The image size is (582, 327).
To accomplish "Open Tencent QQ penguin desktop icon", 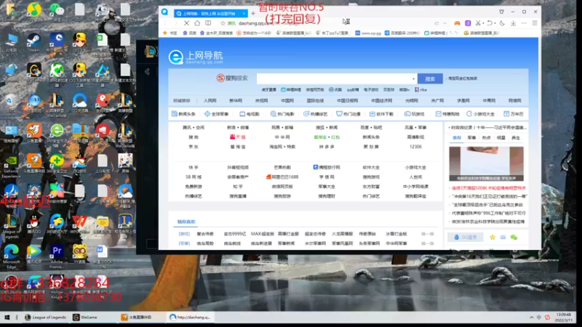I will click(x=33, y=225).
